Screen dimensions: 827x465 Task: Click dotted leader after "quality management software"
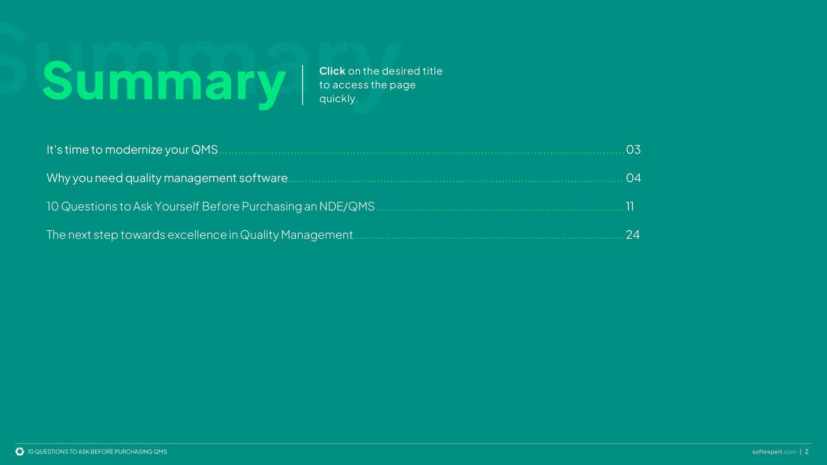click(x=455, y=181)
